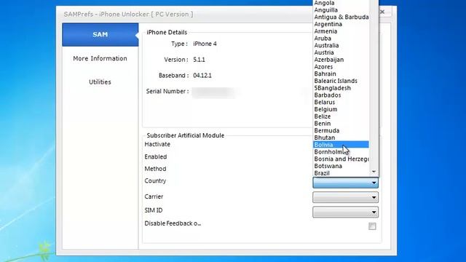Select the 5Bangladesh list entry
This screenshot has height=262, width=466.
(x=341, y=88)
